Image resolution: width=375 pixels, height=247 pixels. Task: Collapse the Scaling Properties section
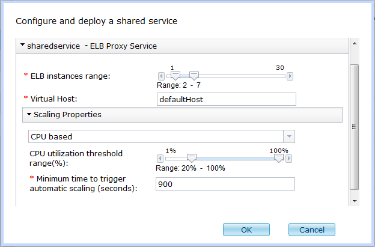(x=29, y=114)
